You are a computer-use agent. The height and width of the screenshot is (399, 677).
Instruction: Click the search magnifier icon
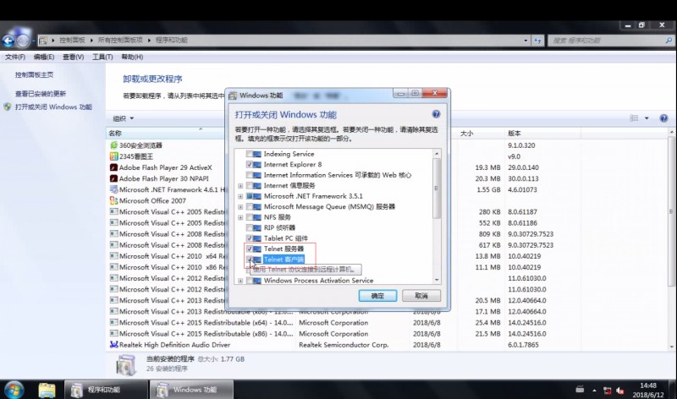(x=669, y=40)
